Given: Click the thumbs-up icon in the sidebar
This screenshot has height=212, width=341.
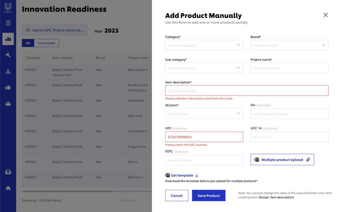Looking at the screenshot, I should (x=8, y=87).
